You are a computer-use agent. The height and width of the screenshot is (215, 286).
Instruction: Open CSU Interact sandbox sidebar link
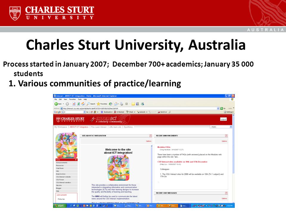tap(66, 182)
